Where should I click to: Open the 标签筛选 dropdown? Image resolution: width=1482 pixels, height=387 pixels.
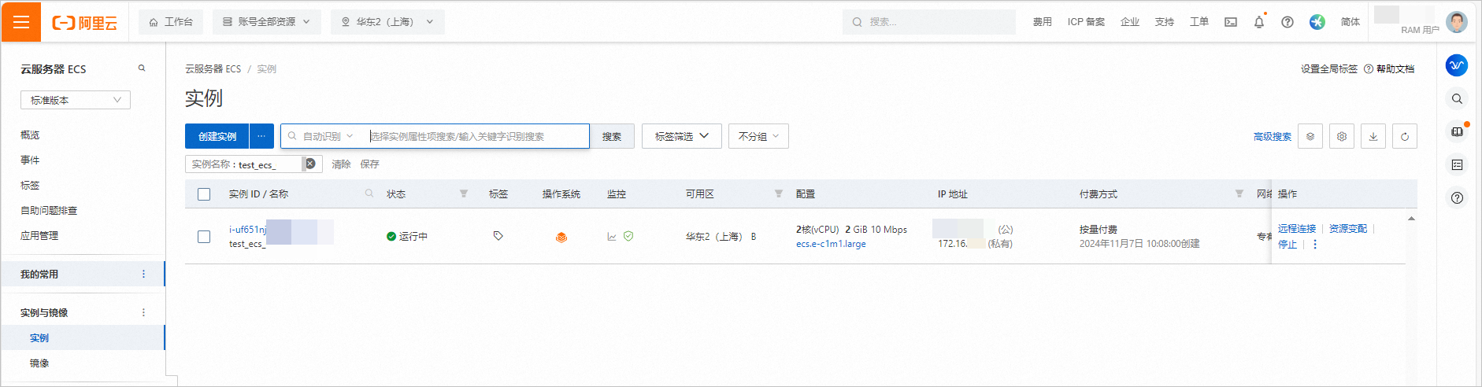tap(681, 136)
